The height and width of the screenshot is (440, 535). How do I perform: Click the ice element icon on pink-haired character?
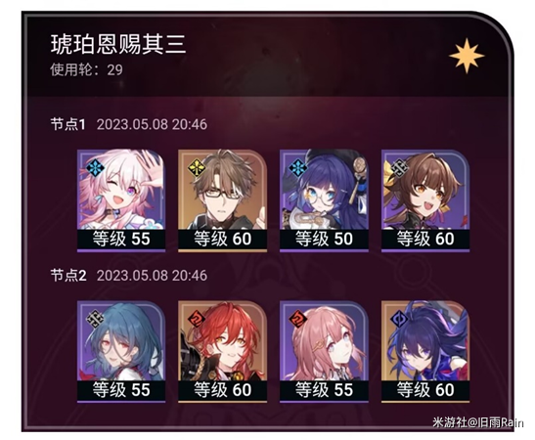click(95, 168)
